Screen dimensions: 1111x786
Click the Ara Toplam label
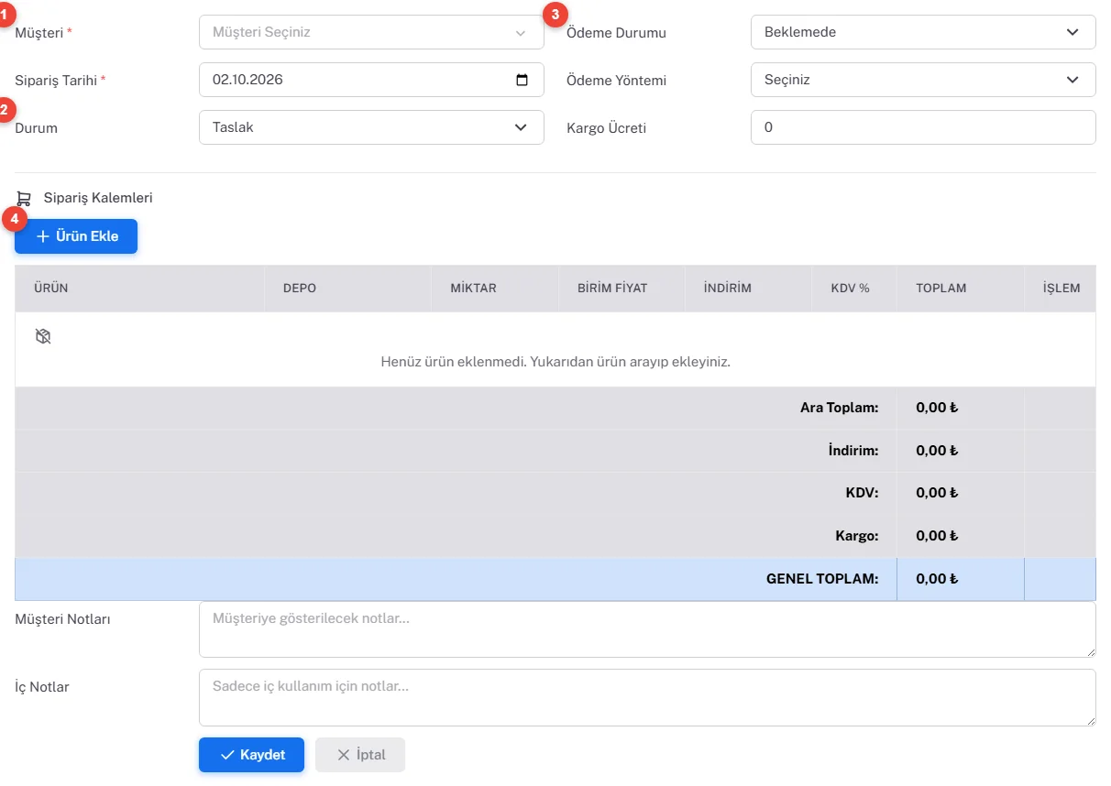tap(840, 408)
